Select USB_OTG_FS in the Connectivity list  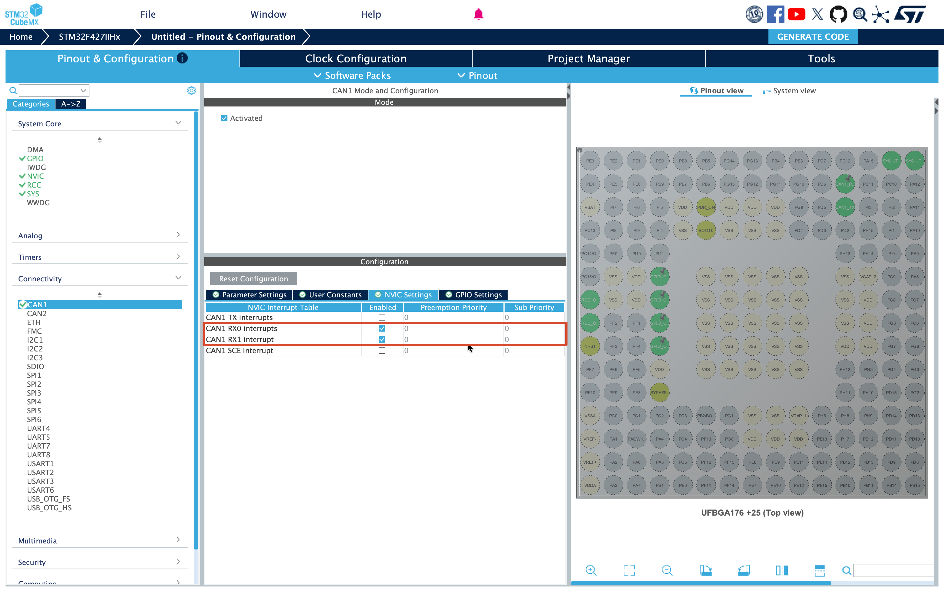point(49,499)
